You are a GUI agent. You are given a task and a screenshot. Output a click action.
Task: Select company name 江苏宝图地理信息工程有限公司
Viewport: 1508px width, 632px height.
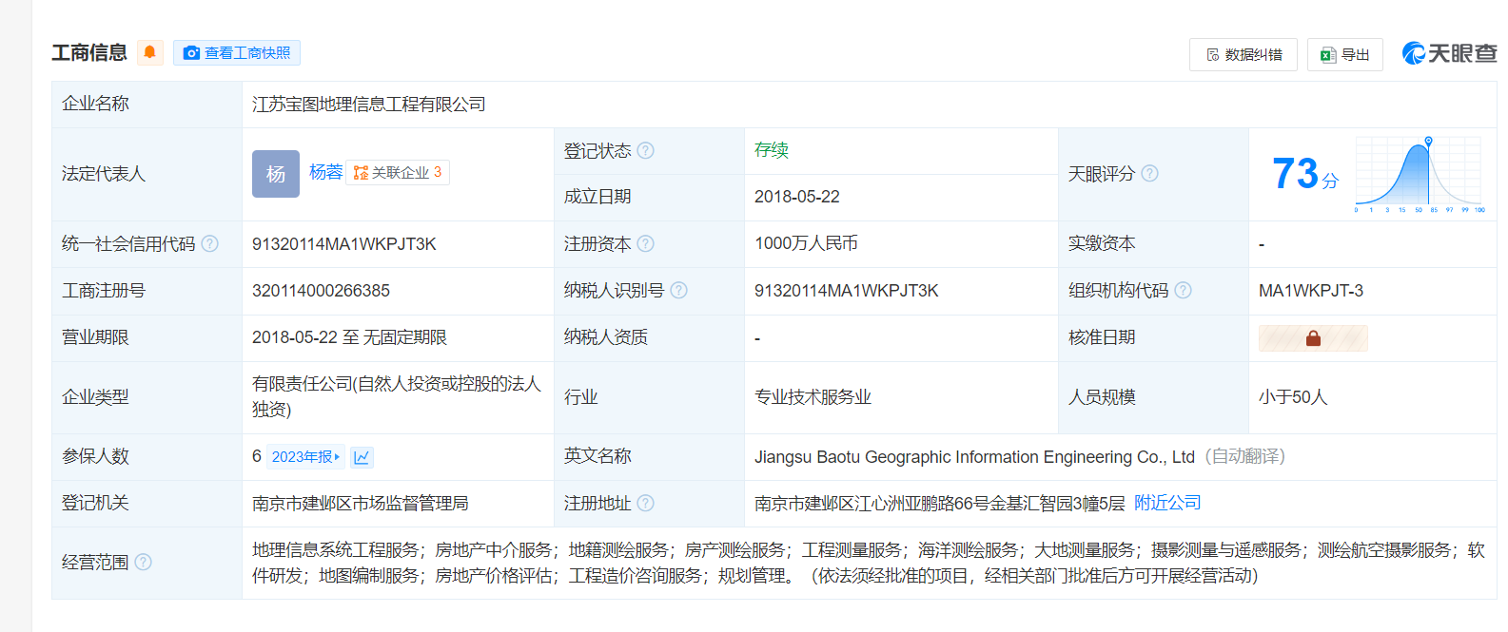369,104
